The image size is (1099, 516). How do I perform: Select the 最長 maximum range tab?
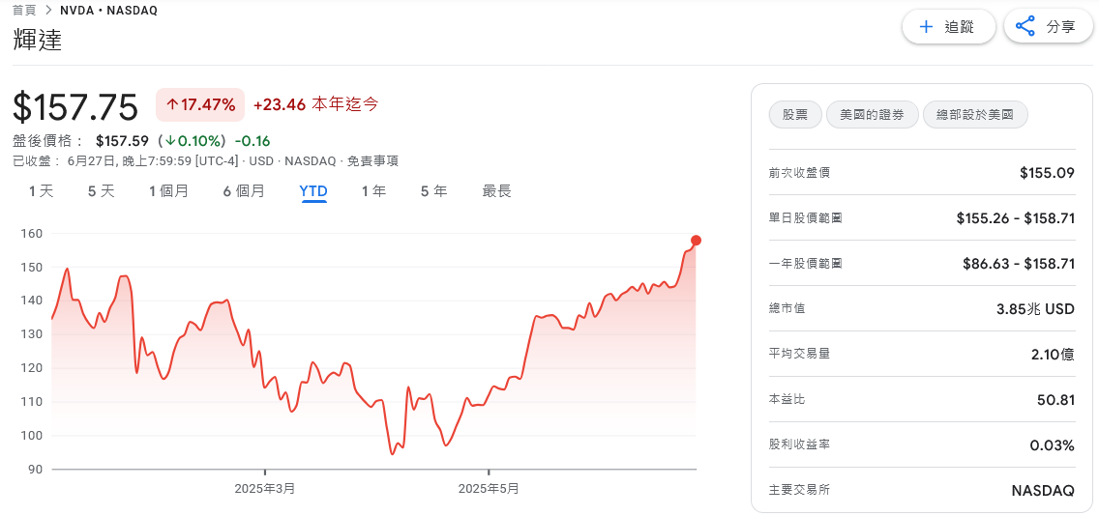tap(497, 191)
